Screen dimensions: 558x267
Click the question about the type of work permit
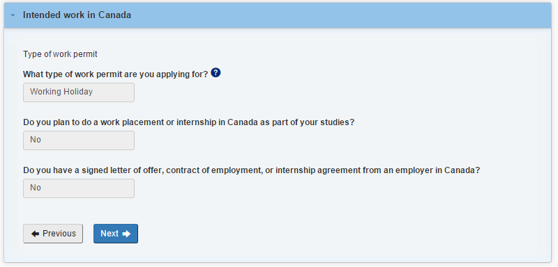[x=115, y=74]
